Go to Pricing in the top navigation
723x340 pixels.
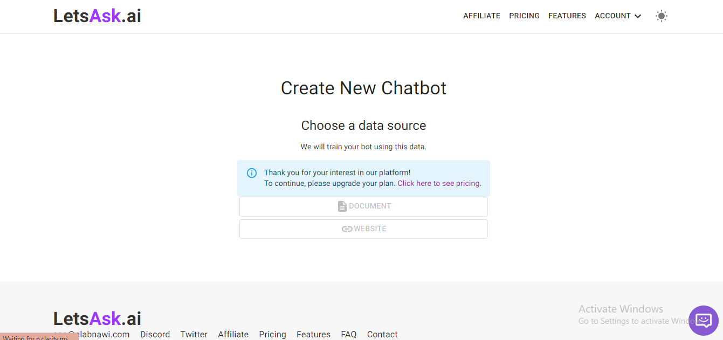click(x=524, y=16)
